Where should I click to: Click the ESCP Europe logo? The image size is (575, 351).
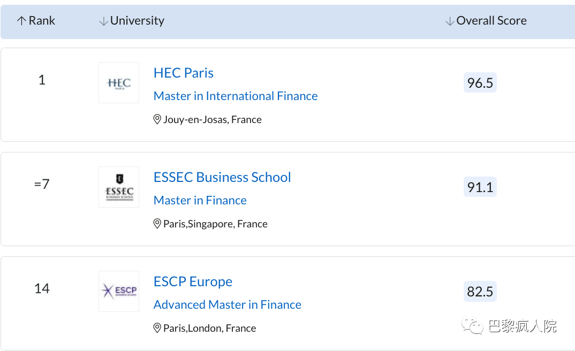tap(118, 291)
